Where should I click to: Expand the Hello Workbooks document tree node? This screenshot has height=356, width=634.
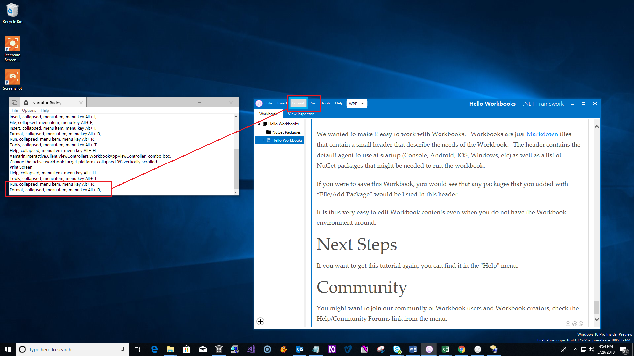(x=263, y=140)
